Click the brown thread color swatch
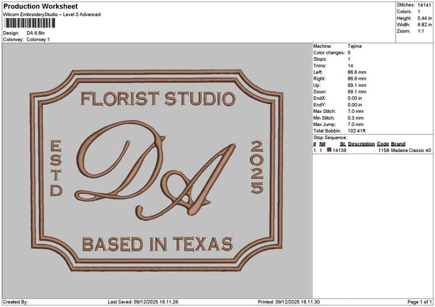435x307 pixels. click(330, 150)
